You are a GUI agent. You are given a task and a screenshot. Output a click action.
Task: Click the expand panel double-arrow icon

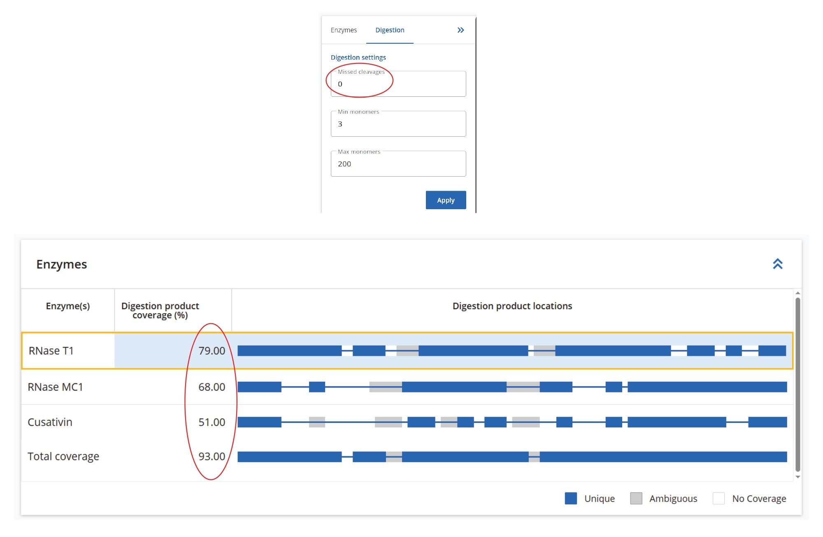(x=460, y=30)
